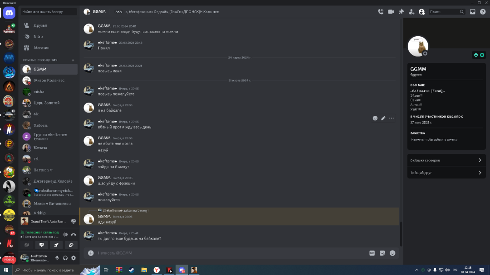Open chat with Царь Золотой
Screen dimensions: 490x275
[46, 103]
